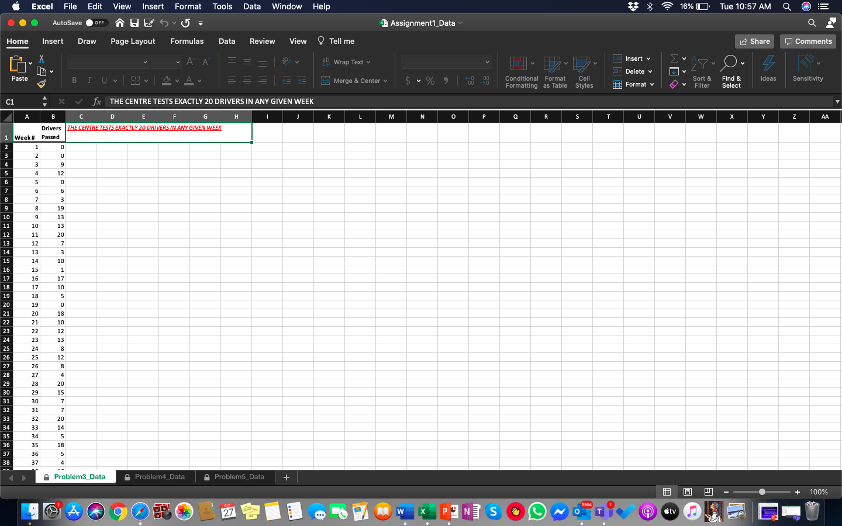The height and width of the screenshot is (526, 842).
Task: Click the Share button
Action: tap(754, 41)
